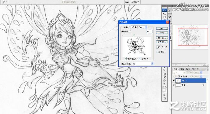
Task: Switch to the Channels tab
Action: click(x=182, y=69)
